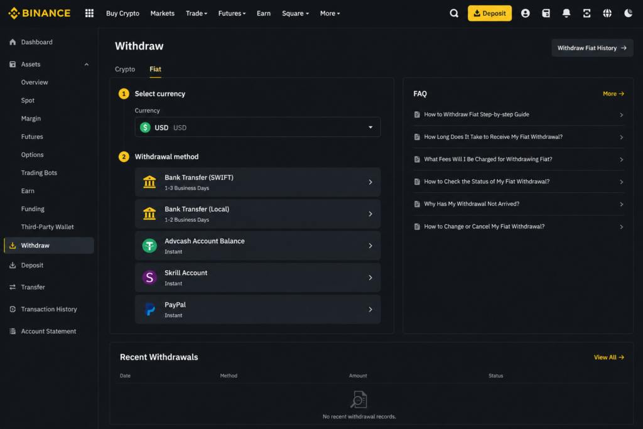Image resolution: width=643 pixels, height=429 pixels.
Task: Open the wallet icon in header
Action: click(x=546, y=13)
